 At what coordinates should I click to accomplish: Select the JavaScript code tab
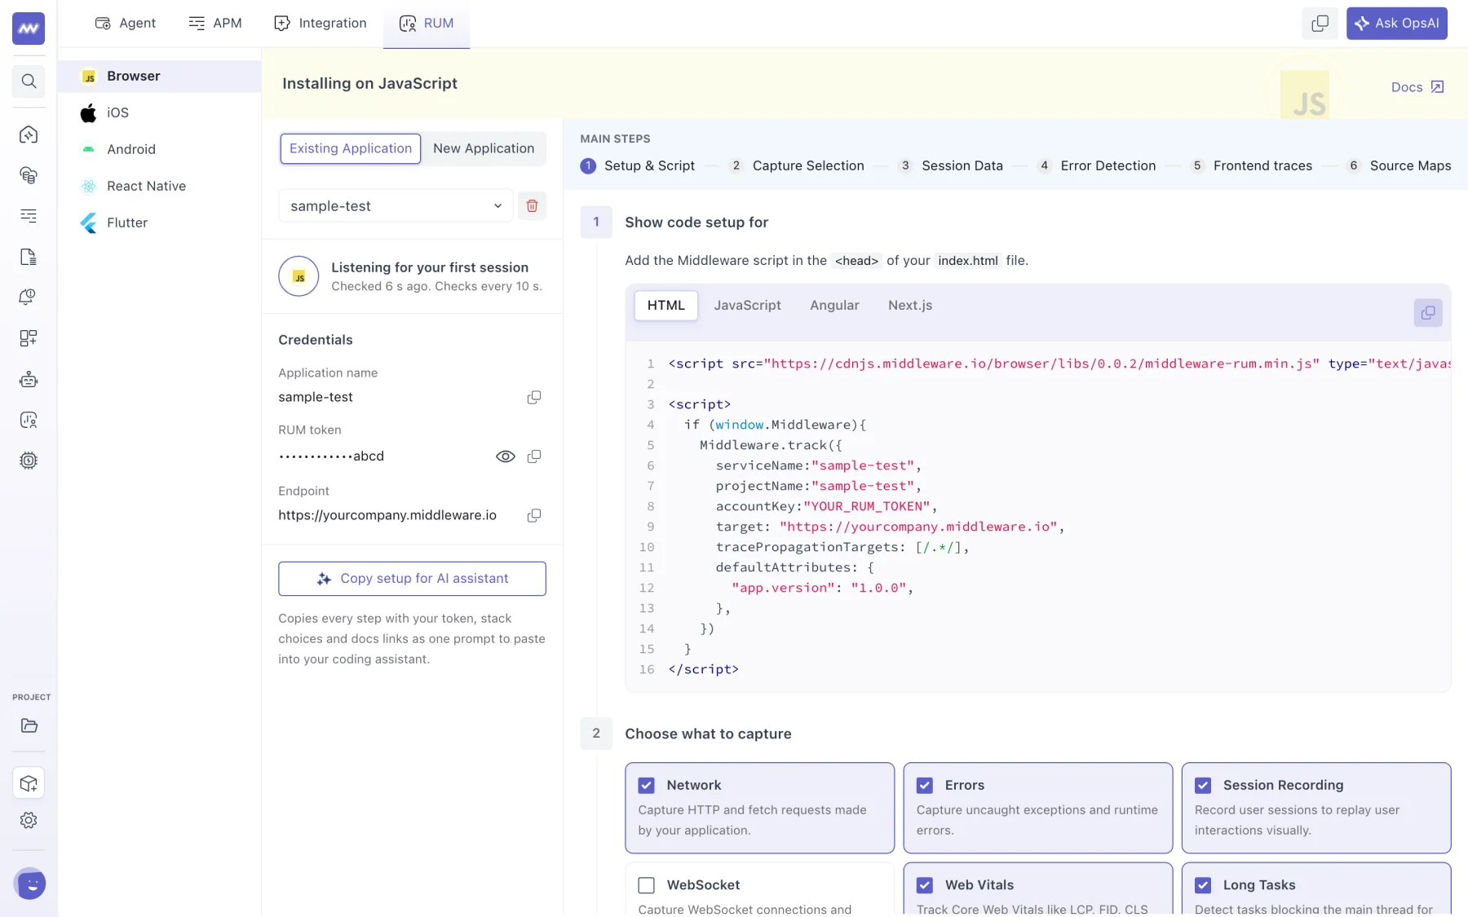click(747, 306)
